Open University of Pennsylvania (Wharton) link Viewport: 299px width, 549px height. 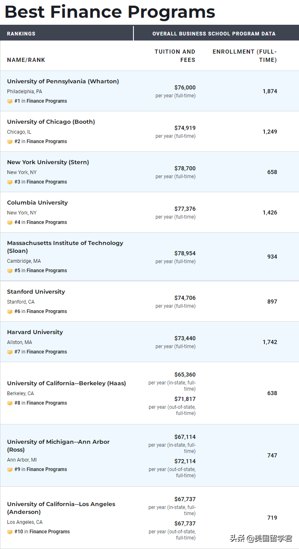click(x=63, y=81)
